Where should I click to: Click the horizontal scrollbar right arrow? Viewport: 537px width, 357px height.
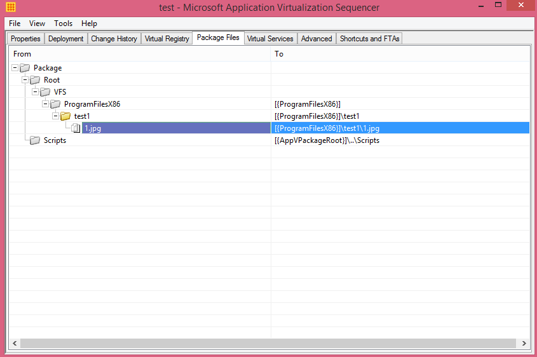coord(524,343)
